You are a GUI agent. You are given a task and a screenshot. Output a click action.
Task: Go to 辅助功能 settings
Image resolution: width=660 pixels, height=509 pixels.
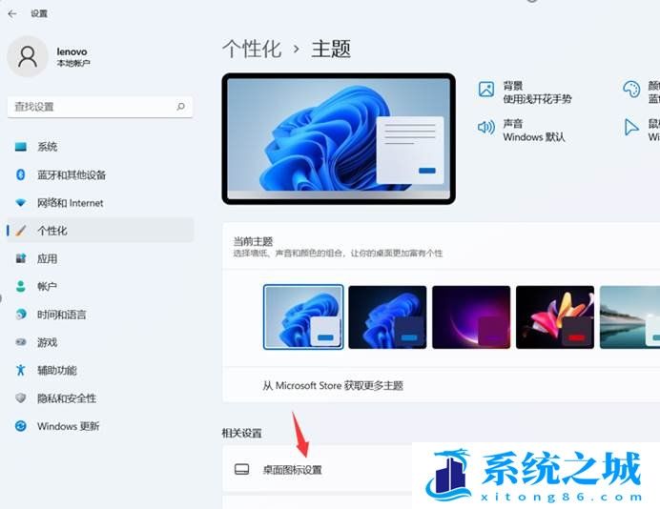tap(100, 370)
